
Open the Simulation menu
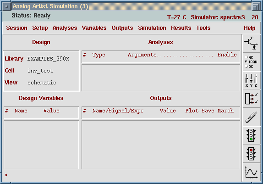pos(152,28)
